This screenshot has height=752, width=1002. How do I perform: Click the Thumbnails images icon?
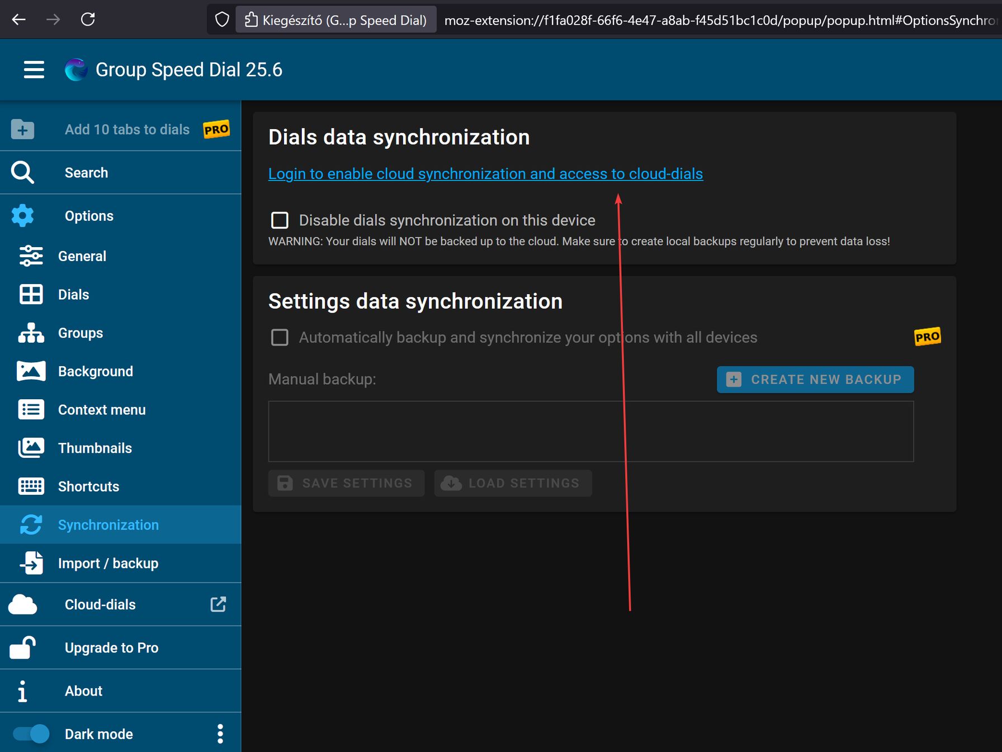[x=31, y=448]
